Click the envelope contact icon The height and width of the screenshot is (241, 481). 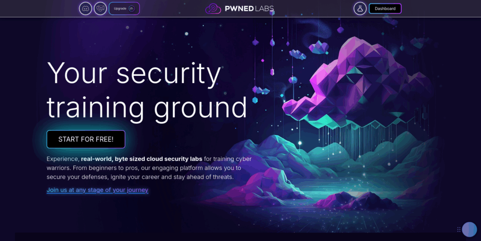click(x=101, y=8)
